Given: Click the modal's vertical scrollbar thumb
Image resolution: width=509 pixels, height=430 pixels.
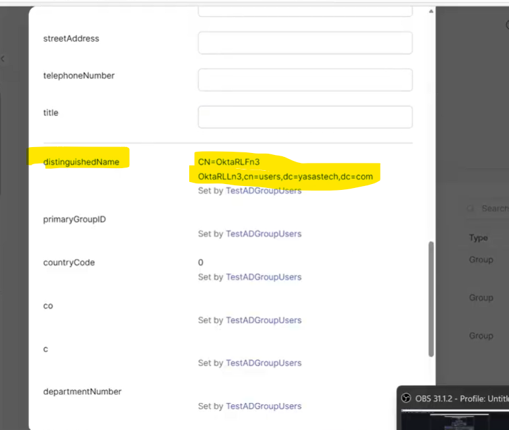Looking at the screenshot, I should tap(431, 298).
